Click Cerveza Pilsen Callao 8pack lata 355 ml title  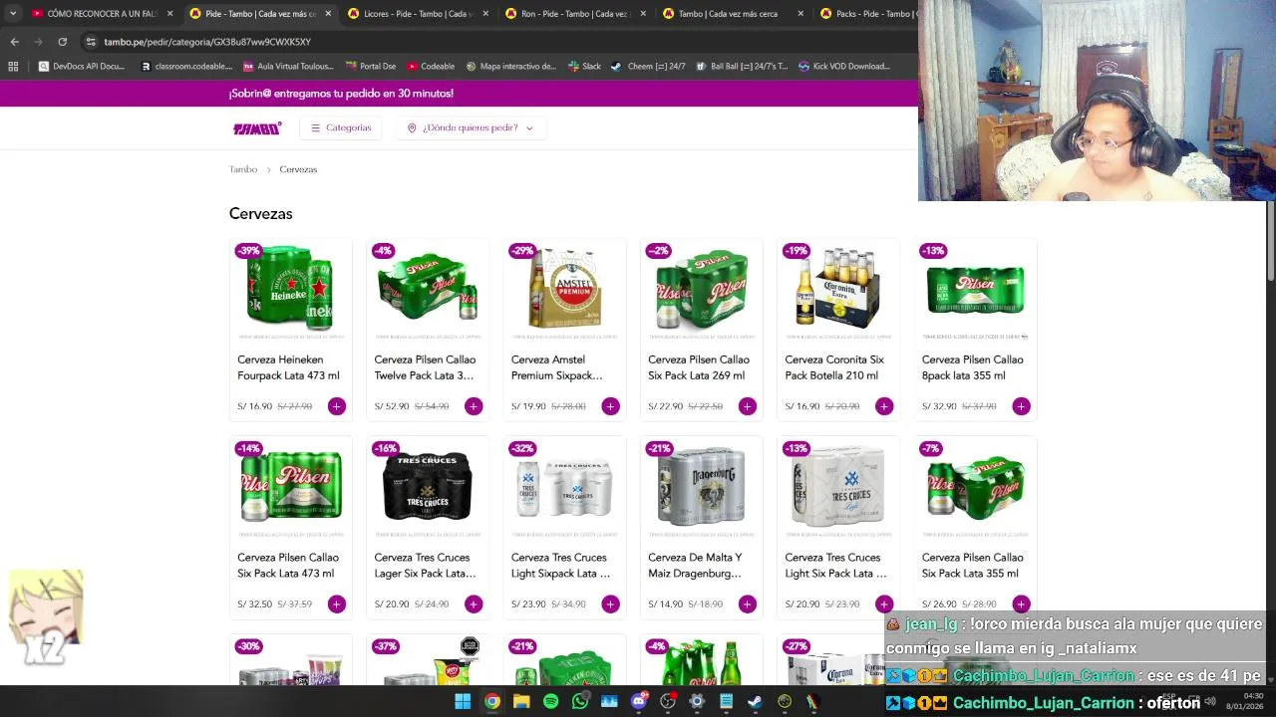972,367
